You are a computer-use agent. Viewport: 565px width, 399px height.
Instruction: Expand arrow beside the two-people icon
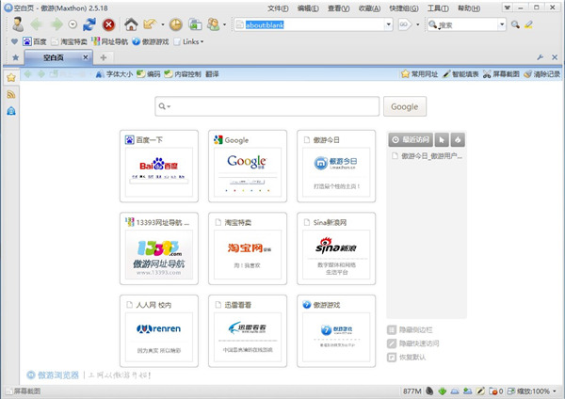[224, 24]
